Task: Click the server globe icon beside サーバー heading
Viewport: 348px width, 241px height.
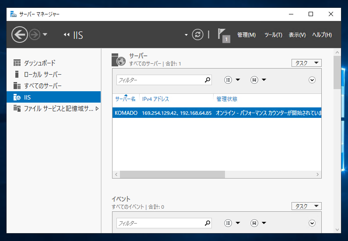Action: (x=119, y=60)
